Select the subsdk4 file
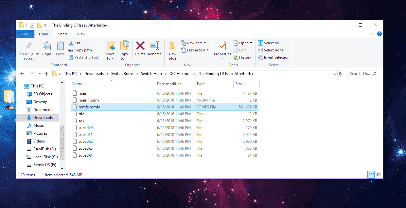 pos(165,155)
